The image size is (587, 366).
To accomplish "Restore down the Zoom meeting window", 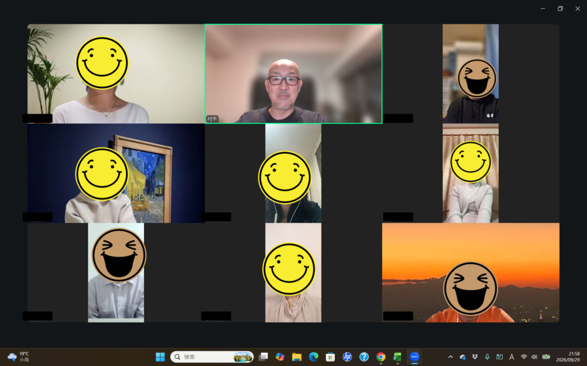I will coord(560,9).
